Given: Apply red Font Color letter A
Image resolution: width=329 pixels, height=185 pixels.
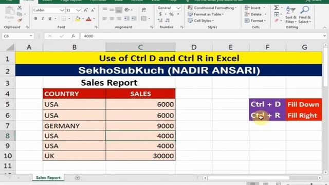Looking at the screenshot, I should tap(89, 18).
